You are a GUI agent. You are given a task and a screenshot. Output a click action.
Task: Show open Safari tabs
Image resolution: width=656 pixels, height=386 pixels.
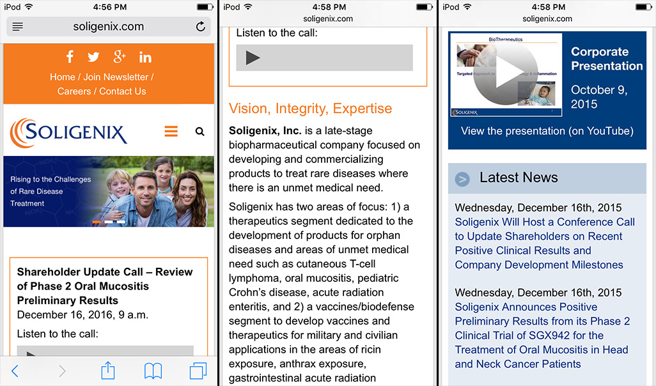click(198, 371)
